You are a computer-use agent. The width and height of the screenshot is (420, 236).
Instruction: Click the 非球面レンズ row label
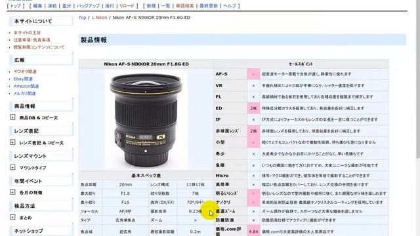coord(227,131)
